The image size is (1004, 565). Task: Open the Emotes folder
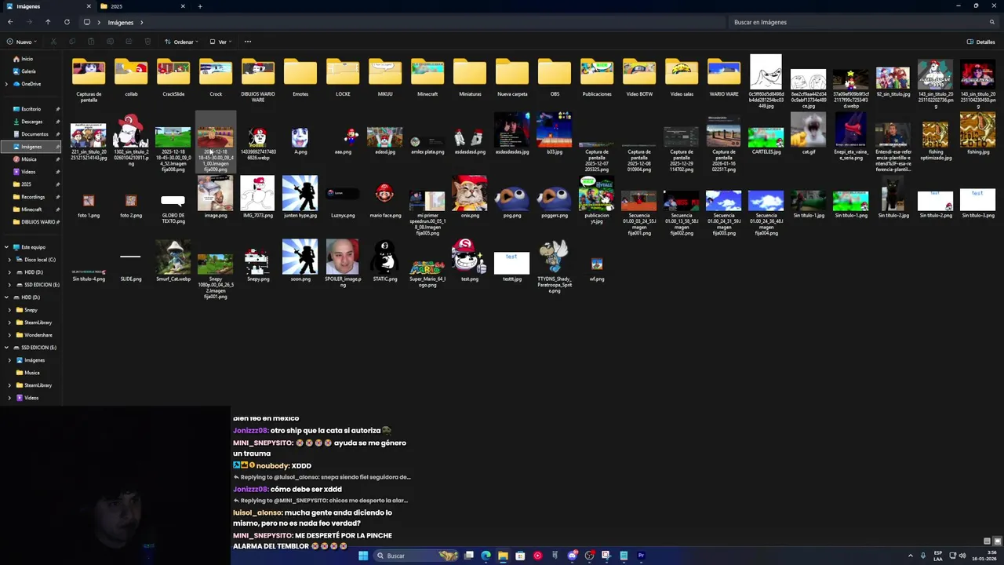[x=300, y=77]
